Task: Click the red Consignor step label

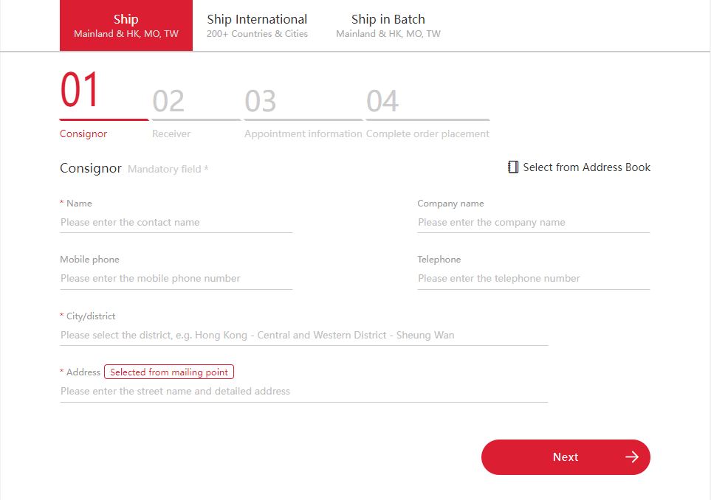Action: (83, 133)
